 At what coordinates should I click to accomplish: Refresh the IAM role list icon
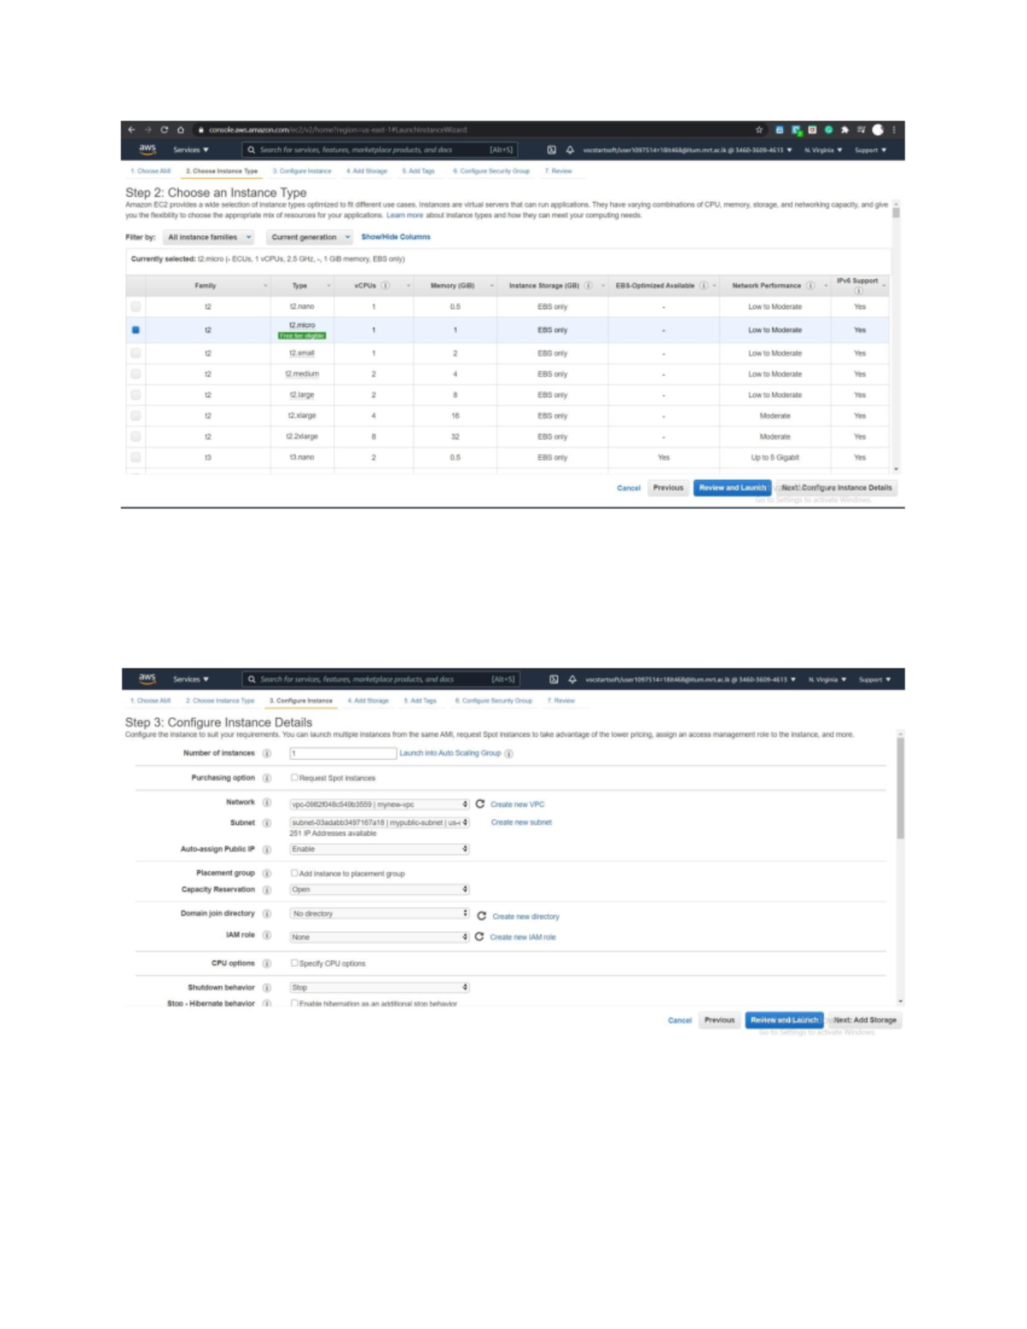(480, 937)
